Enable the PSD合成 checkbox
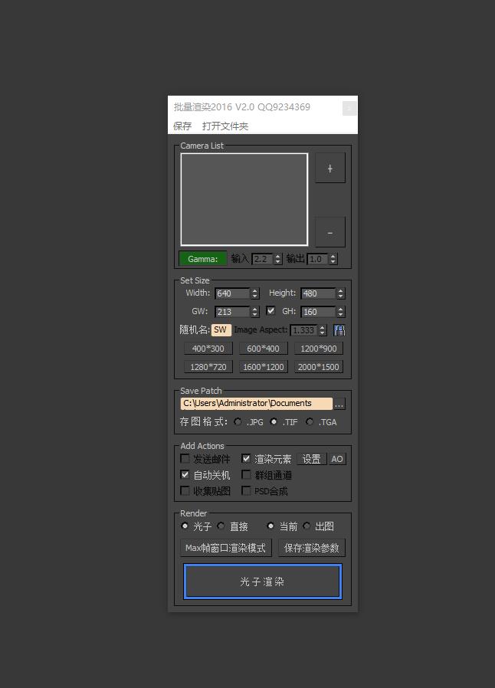 coord(246,490)
